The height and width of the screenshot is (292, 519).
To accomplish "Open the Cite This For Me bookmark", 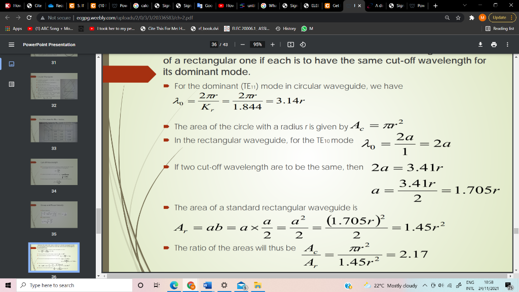I will pyautogui.click(x=166, y=28).
